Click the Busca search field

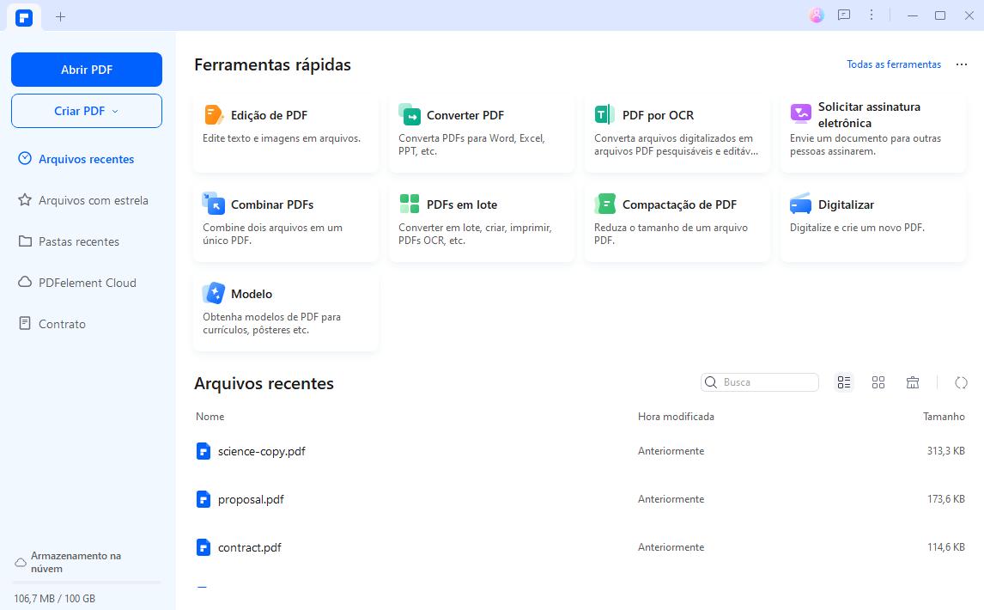click(x=767, y=382)
